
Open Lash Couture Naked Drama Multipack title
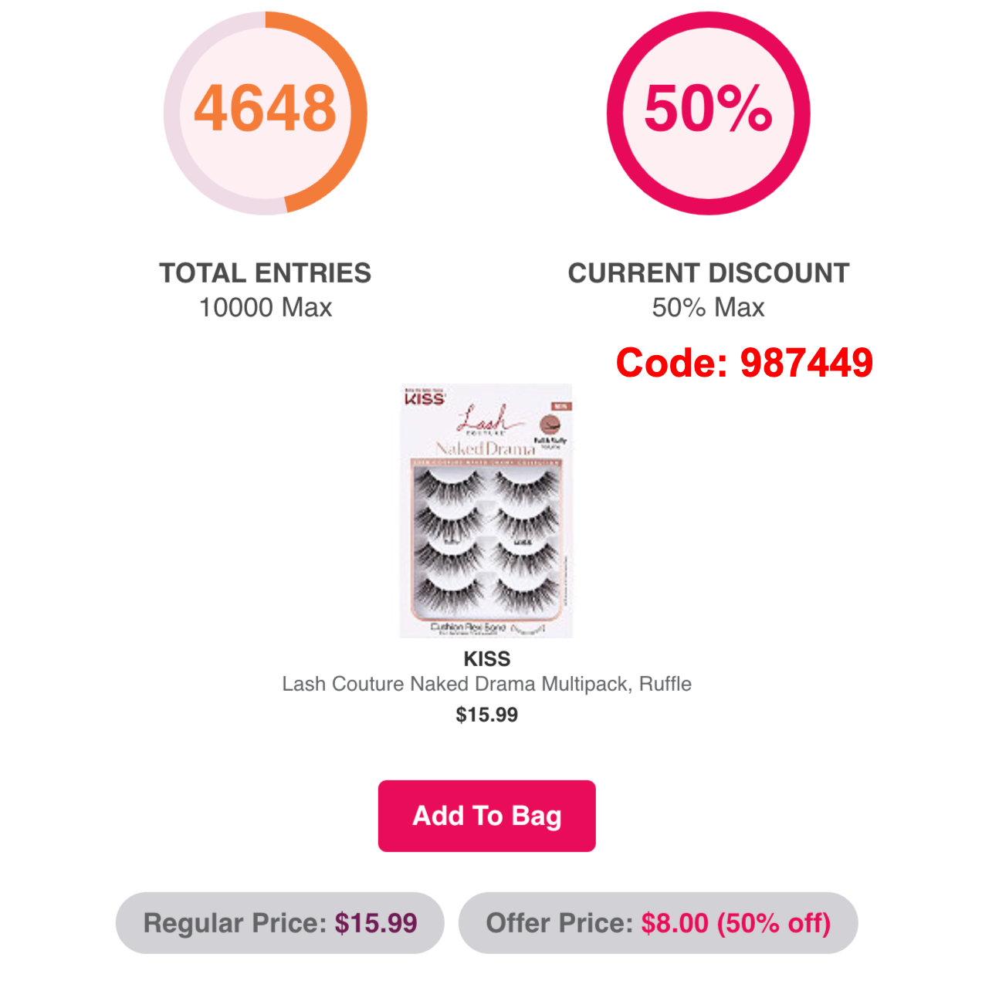486,684
